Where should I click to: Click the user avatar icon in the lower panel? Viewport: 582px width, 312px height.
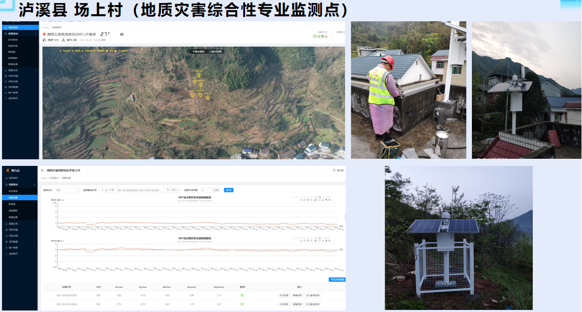click(x=334, y=170)
